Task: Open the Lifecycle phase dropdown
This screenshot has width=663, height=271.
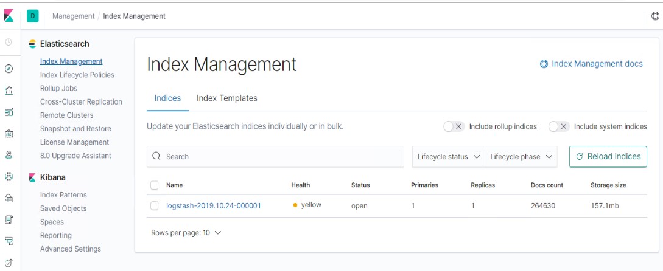Action: pos(521,157)
